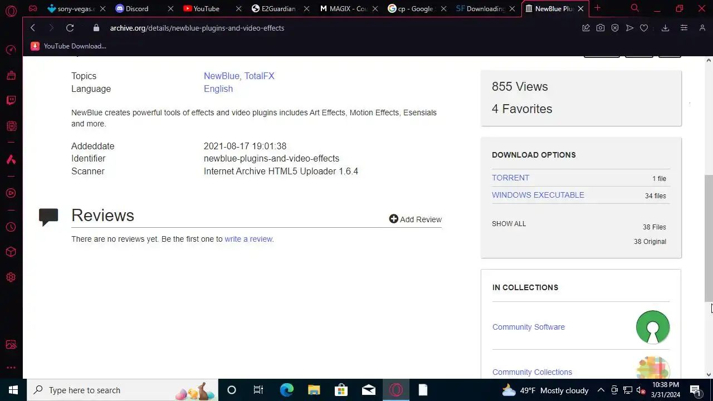The image size is (713, 401).
Task: Open the TotalFX topic link
Action: pyautogui.click(x=260, y=76)
